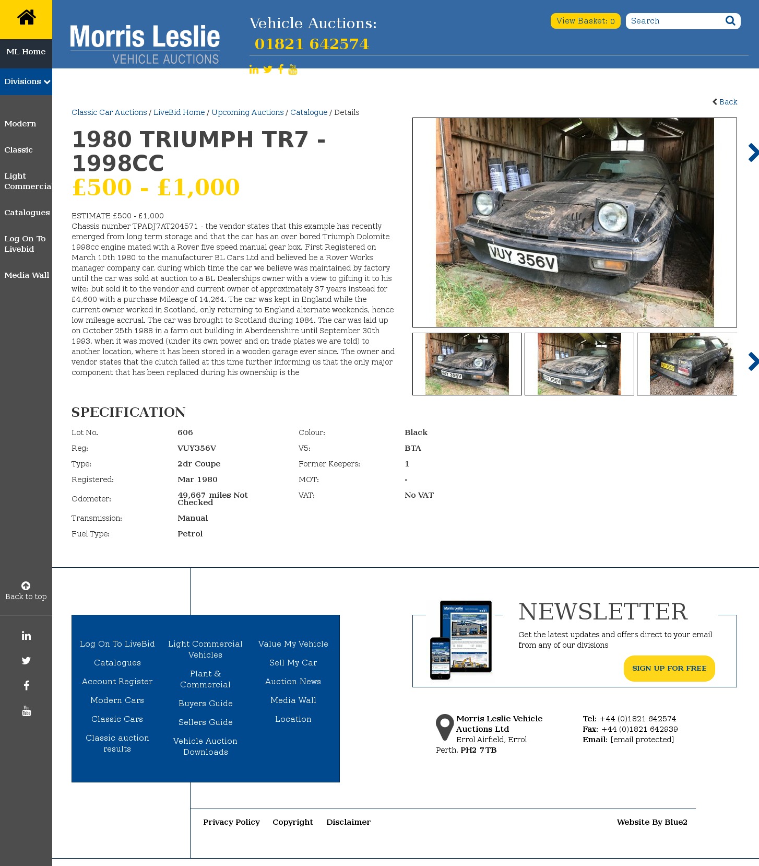Open footer Media Wall link
The image size is (759, 866).
click(293, 700)
